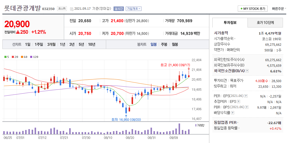Click the 코스피 market badge
Viewport: 288px width, 143px height.
click(x=62, y=9)
